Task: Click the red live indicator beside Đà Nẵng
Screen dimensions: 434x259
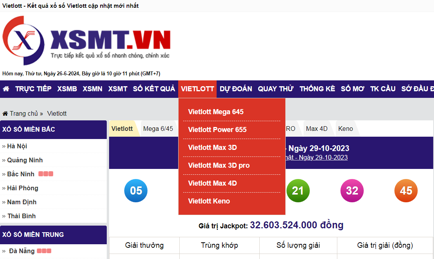Action: coord(44,250)
